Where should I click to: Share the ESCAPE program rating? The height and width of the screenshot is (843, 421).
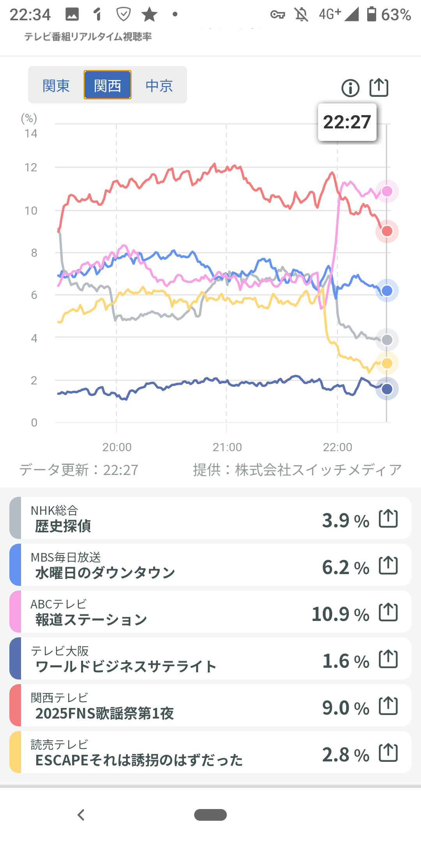point(388,753)
